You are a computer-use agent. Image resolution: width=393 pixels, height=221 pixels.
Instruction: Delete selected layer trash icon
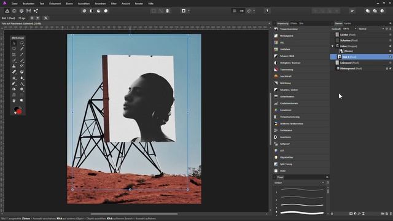click(x=391, y=214)
